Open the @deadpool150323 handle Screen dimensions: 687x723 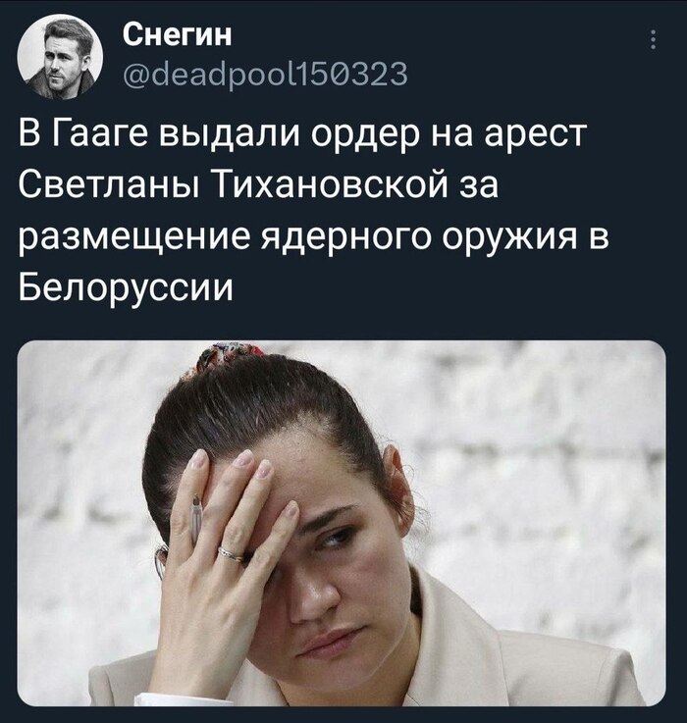265,74
